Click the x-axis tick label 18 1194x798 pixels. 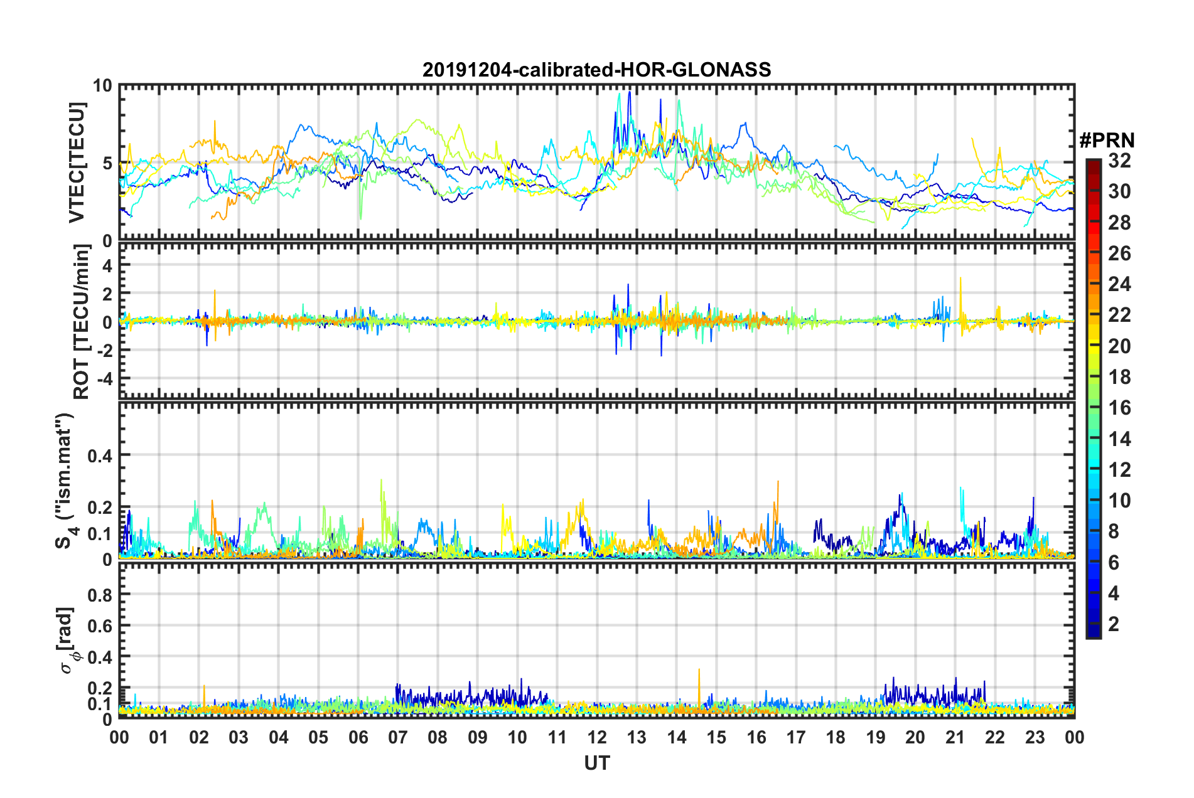point(836,737)
